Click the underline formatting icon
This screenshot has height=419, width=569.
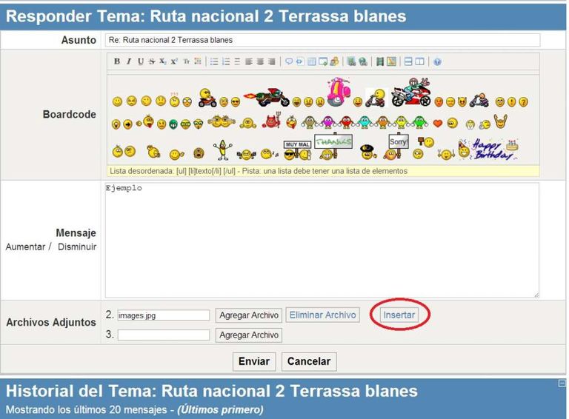click(140, 61)
